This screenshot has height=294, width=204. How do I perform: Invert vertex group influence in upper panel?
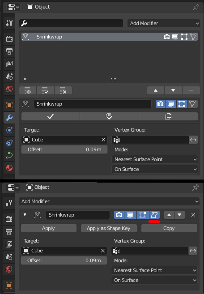click(x=193, y=140)
